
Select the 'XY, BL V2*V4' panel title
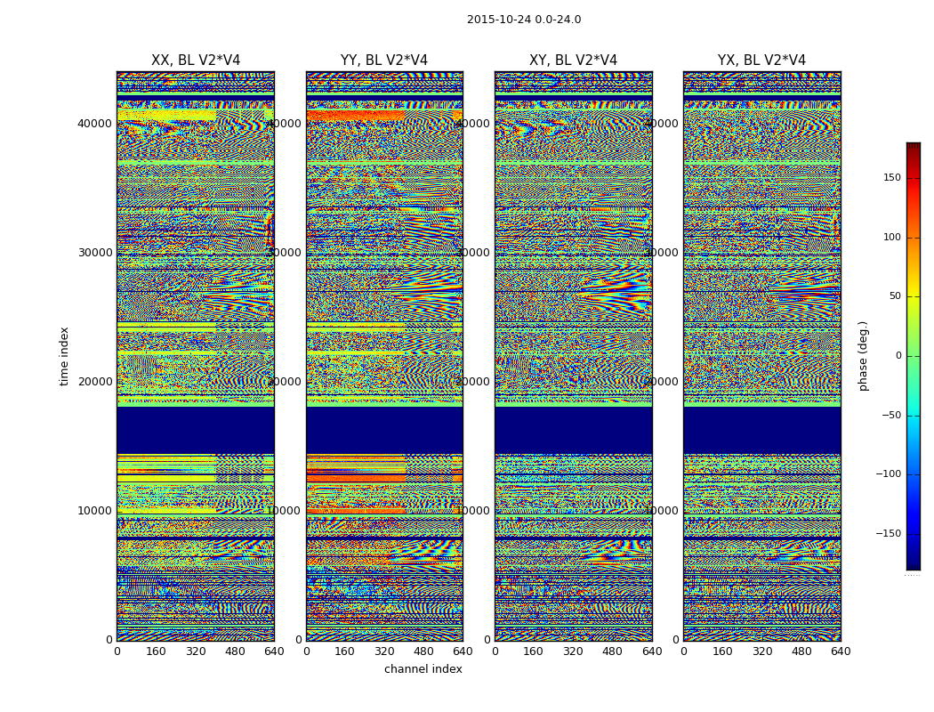(573, 61)
